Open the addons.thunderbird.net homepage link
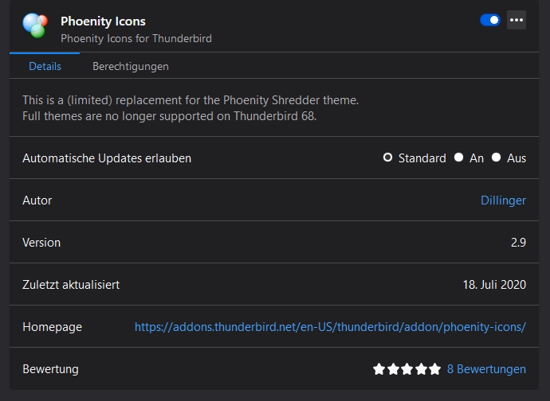The height and width of the screenshot is (401, 550). (x=330, y=327)
